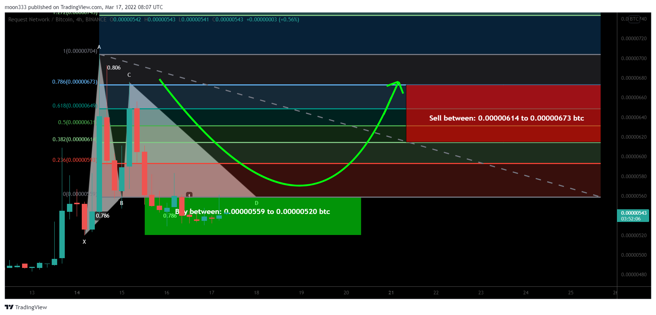The width and height of the screenshot is (656, 315).
Task: Click pattern point label X
Action: 84,242
